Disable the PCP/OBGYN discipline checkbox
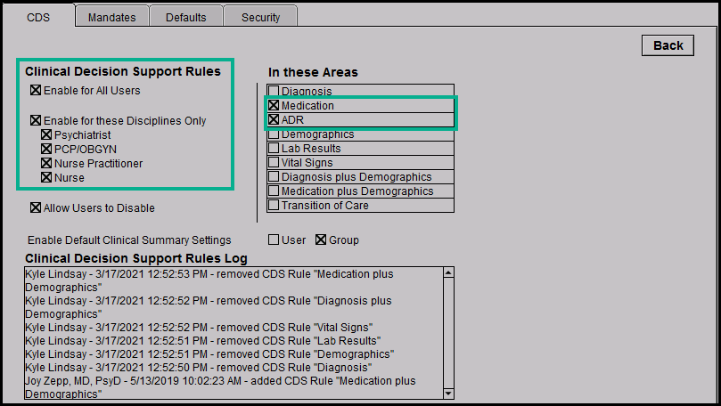The image size is (721, 406). coord(46,150)
